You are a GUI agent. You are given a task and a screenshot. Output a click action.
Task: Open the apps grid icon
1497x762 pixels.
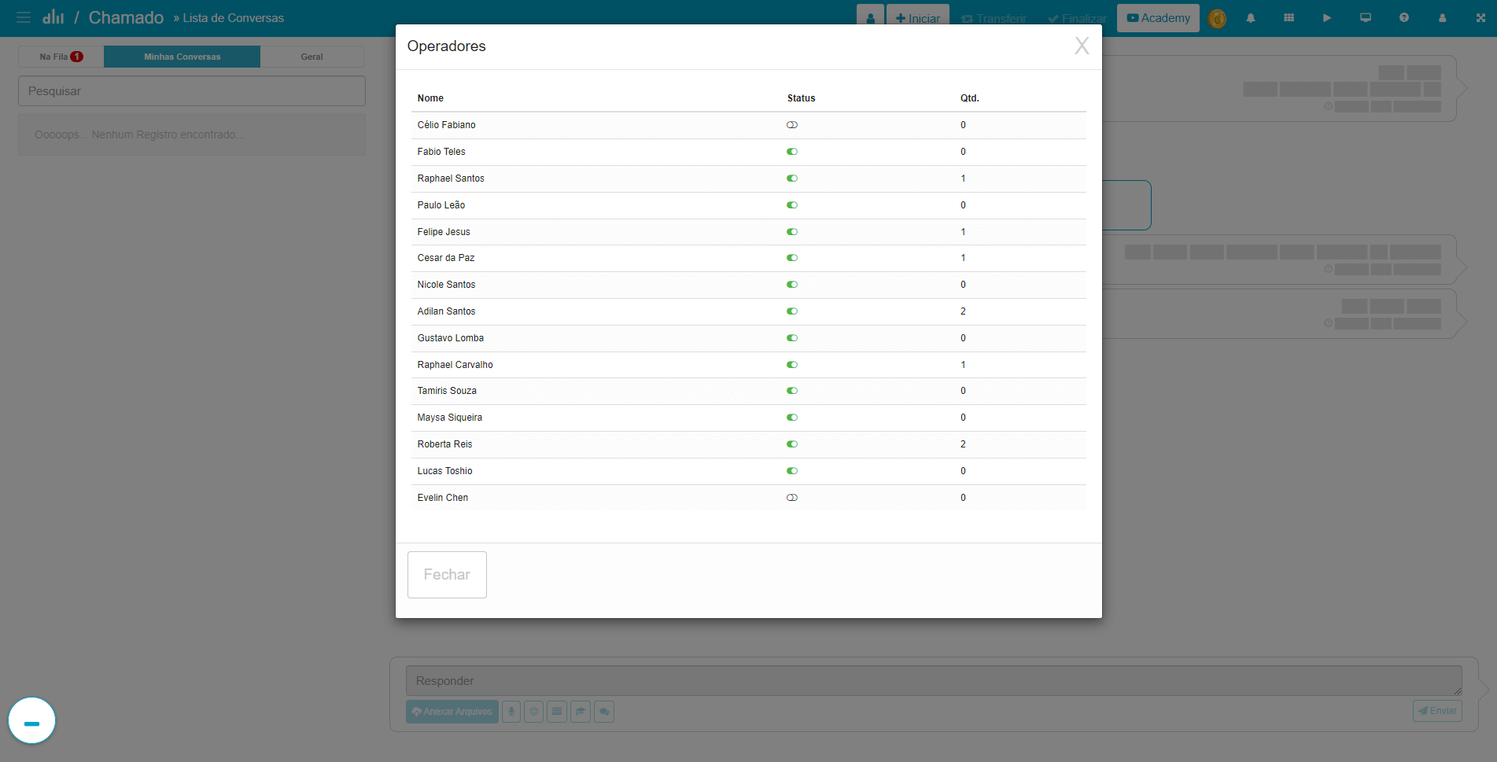tap(1289, 17)
